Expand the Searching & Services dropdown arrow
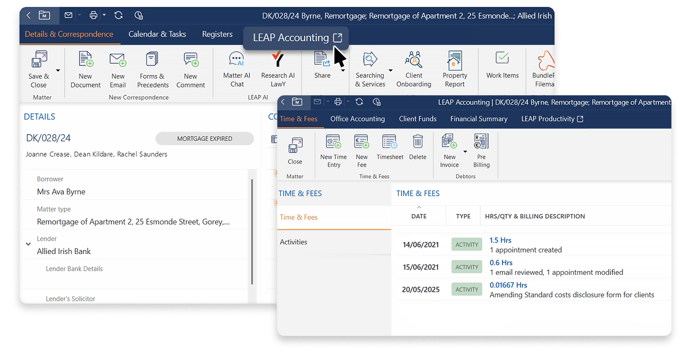Image resolution: width=683 pixels, height=355 pixels. click(390, 70)
